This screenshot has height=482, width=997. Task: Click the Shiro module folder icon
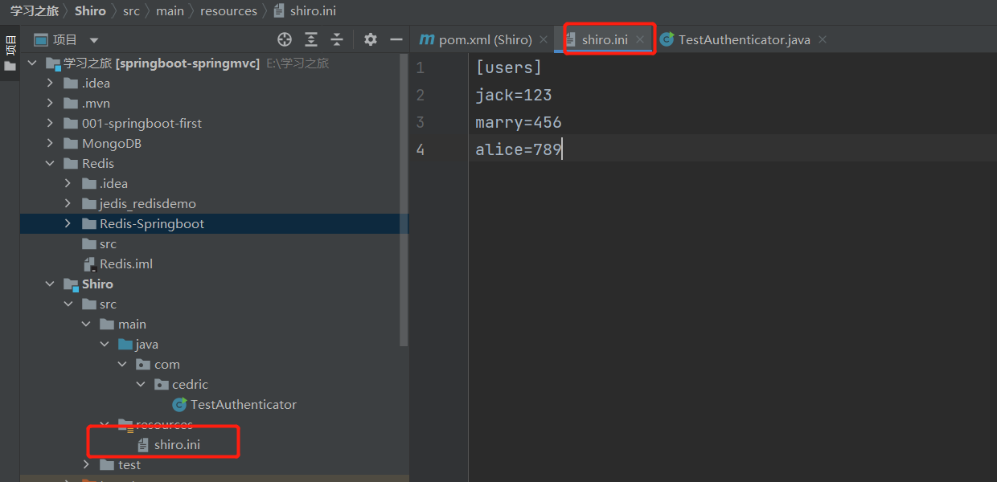71,284
